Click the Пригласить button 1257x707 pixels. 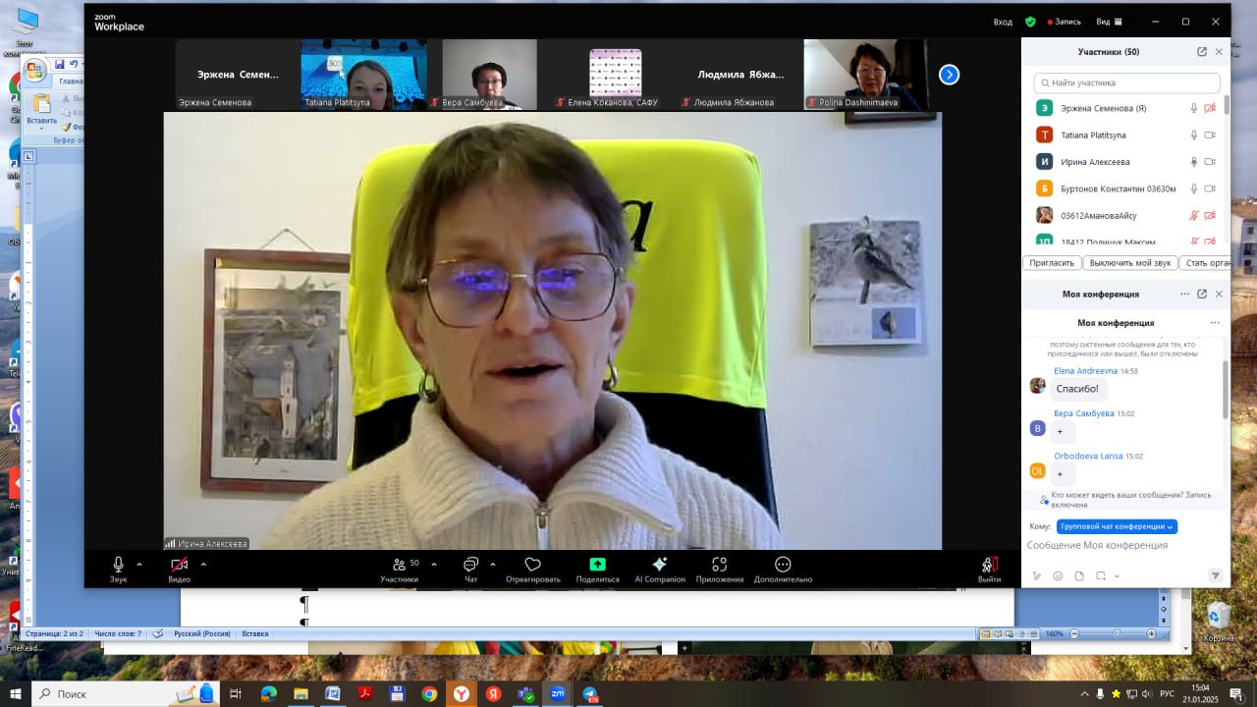pos(1051,263)
